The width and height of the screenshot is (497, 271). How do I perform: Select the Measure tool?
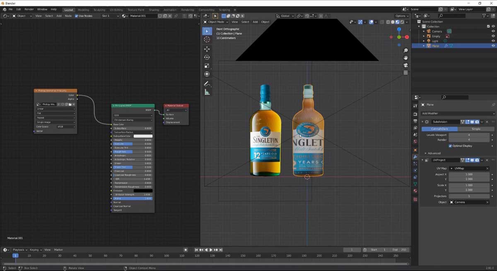coord(207,92)
